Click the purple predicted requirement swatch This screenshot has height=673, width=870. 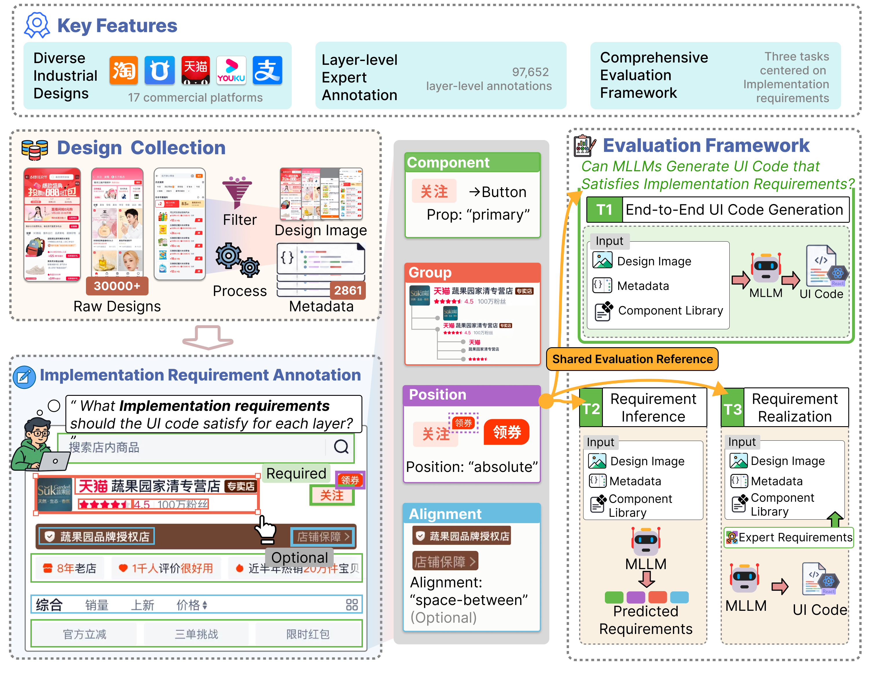click(x=636, y=597)
